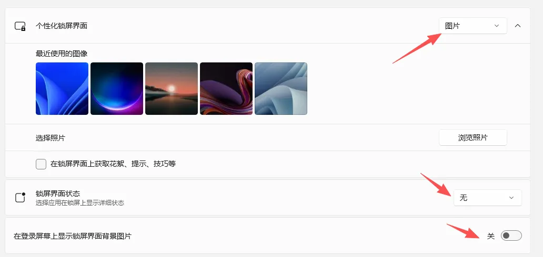Select the purple colorful ribbon thumbnail
Screen dimensions: 543x257
[x=226, y=89]
